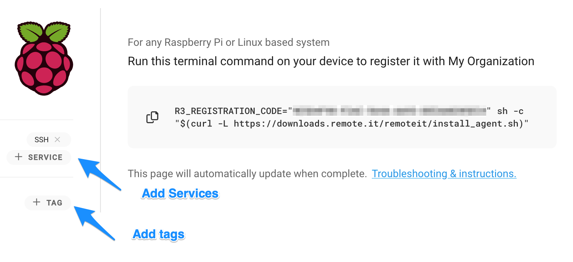The width and height of the screenshot is (573, 262).
Task: Click the arrow pointing to SERVICE button
Action: click(x=99, y=174)
